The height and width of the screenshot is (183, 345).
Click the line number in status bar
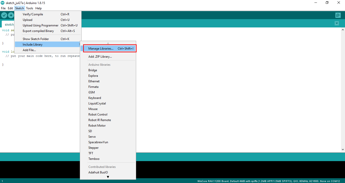pyautogui.click(x=2, y=181)
